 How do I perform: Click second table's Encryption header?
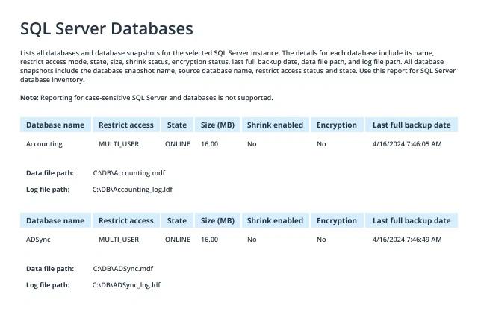tap(337, 221)
